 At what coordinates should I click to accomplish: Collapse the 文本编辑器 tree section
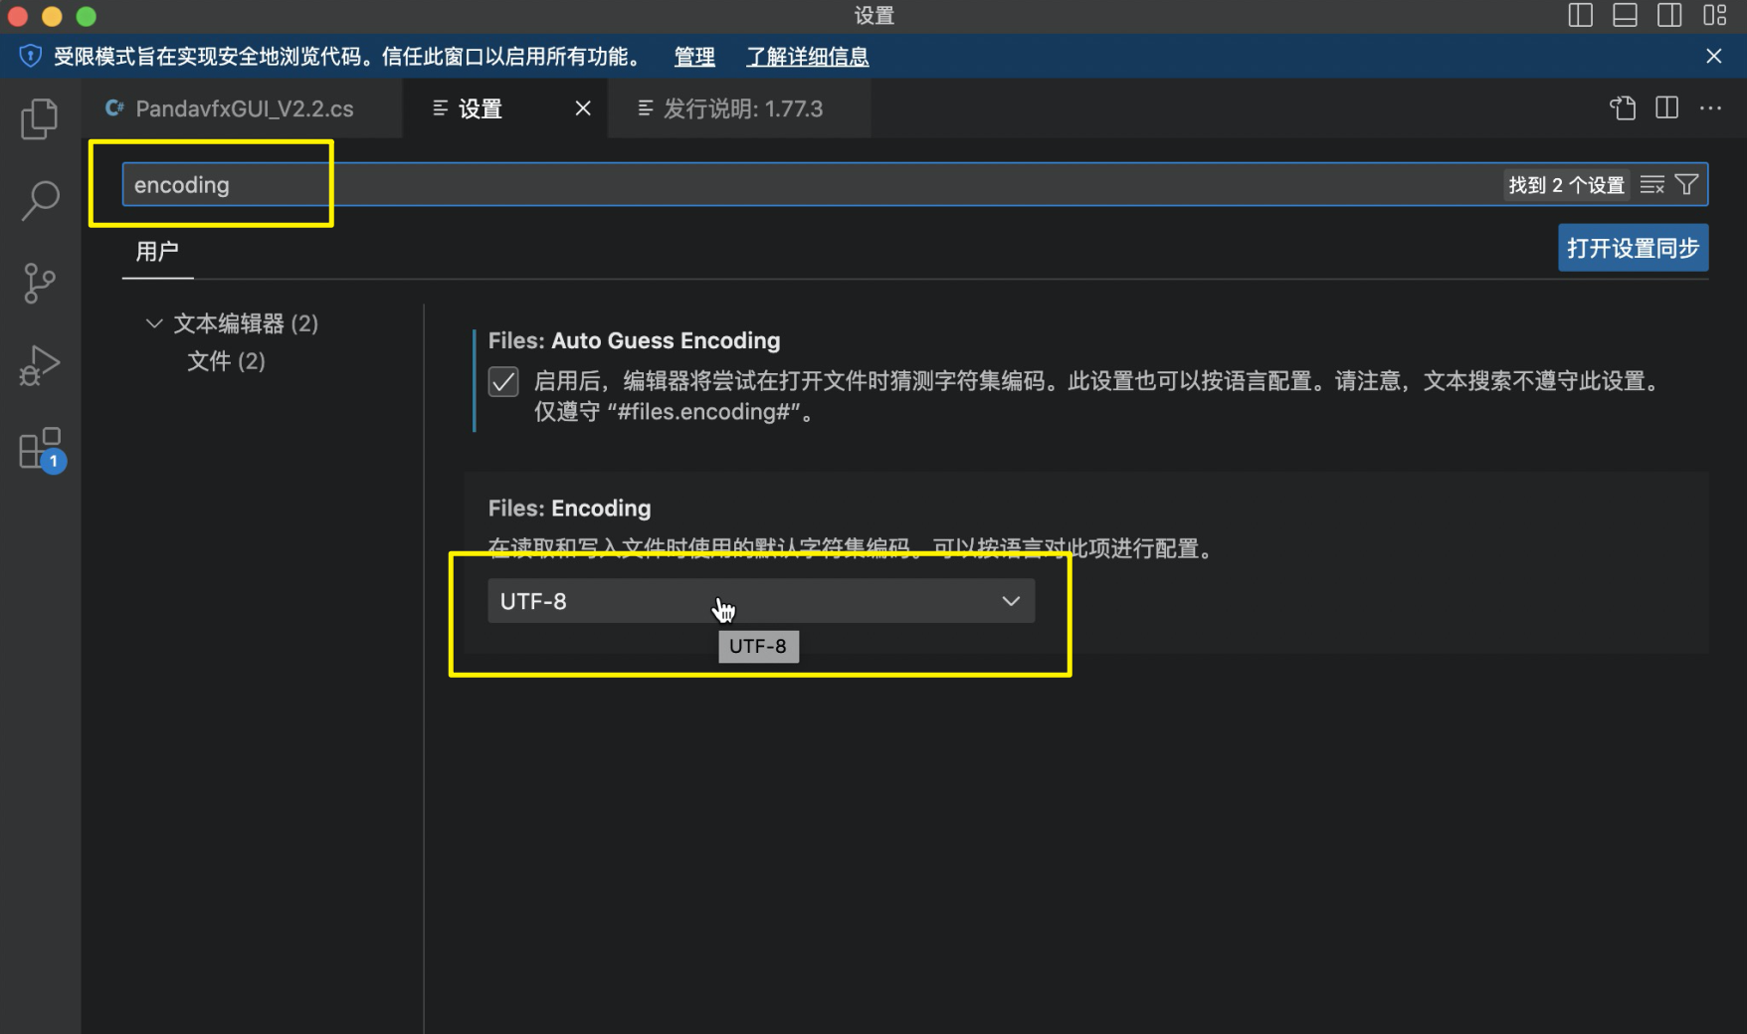154,323
